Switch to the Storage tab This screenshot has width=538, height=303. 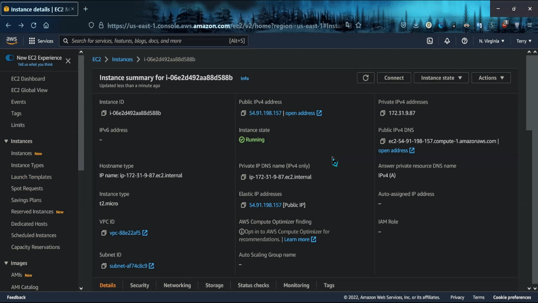[214, 285]
